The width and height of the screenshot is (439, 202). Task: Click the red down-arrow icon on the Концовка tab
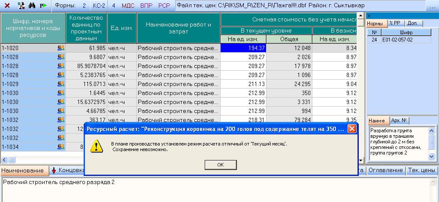pos(54,170)
